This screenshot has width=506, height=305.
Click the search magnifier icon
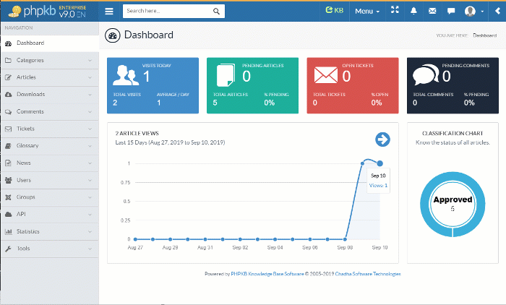click(x=217, y=12)
